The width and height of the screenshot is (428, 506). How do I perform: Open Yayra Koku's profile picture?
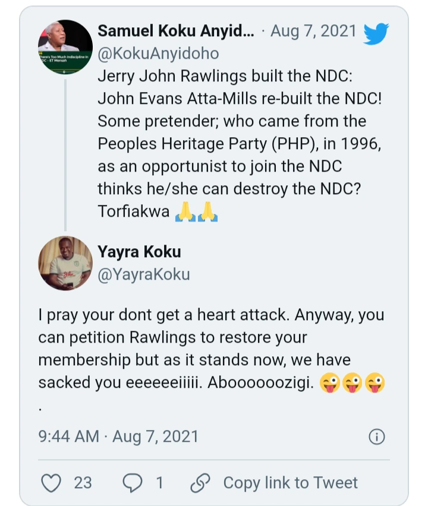(65, 263)
